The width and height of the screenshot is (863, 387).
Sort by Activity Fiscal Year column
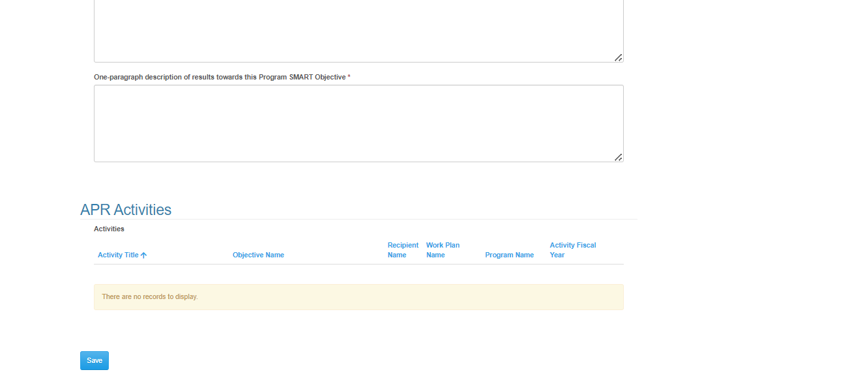[573, 250]
